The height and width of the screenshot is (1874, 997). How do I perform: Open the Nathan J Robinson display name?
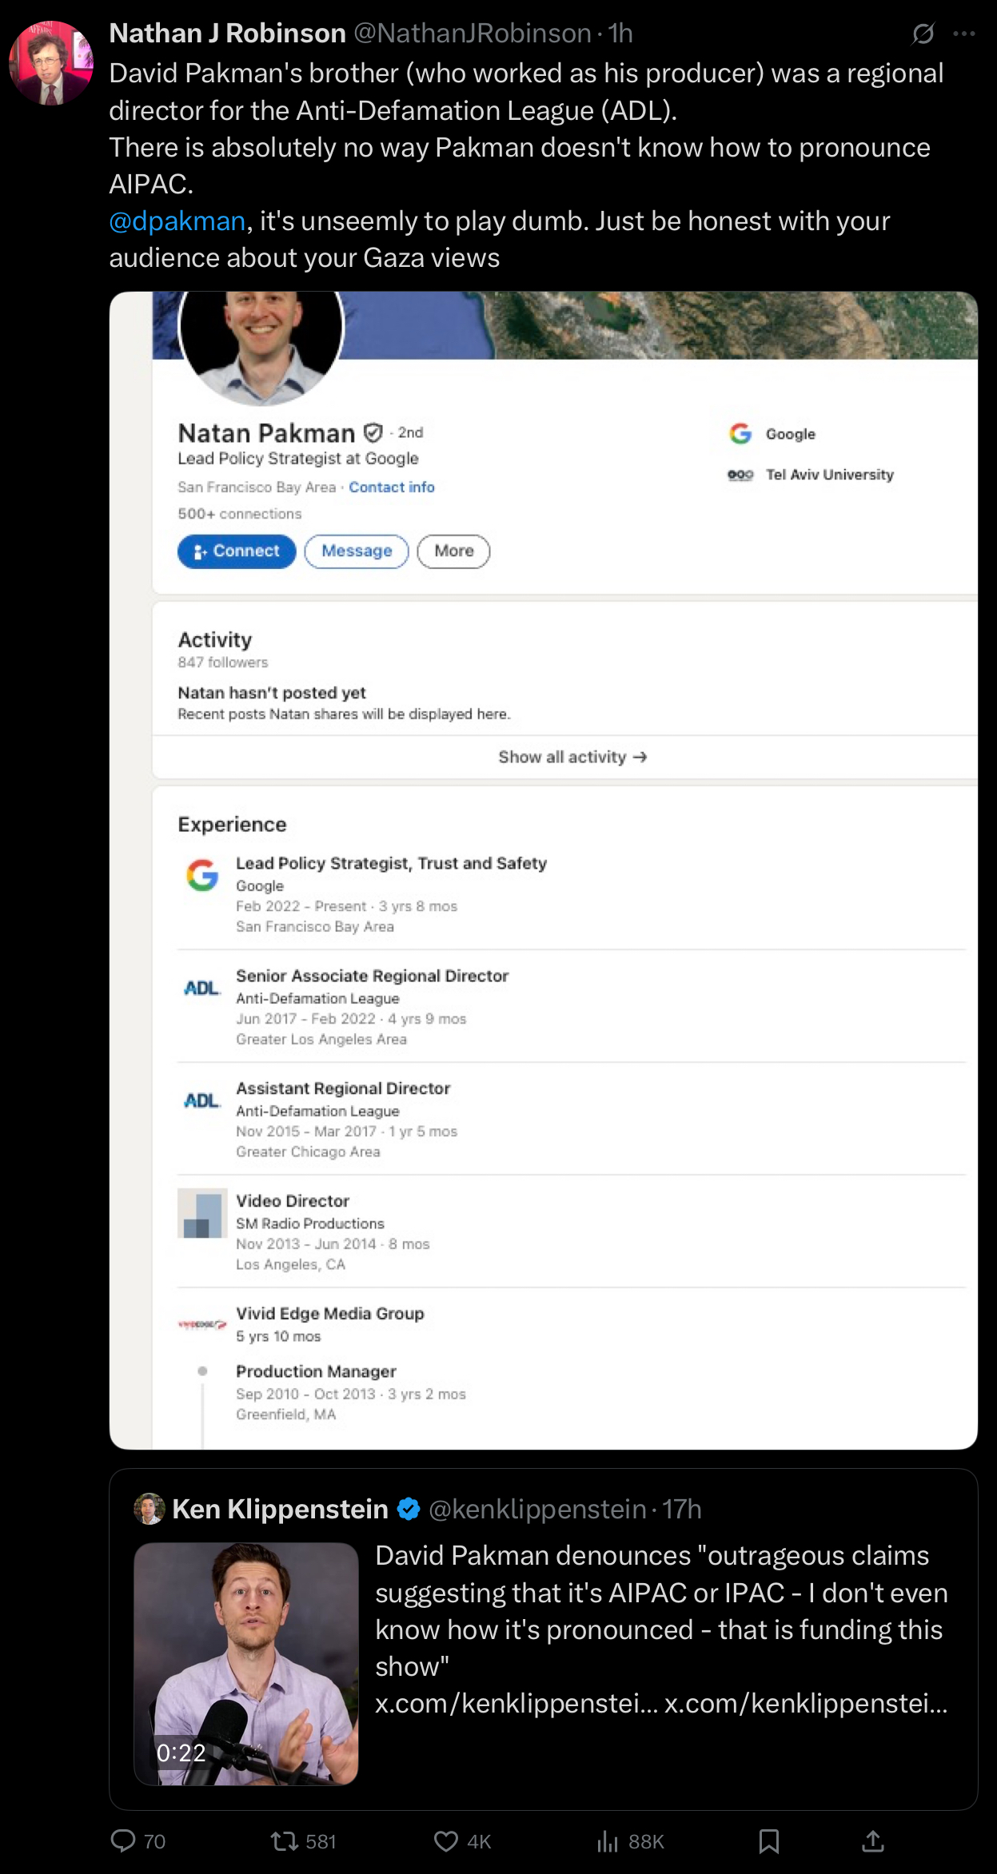(x=228, y=33)
